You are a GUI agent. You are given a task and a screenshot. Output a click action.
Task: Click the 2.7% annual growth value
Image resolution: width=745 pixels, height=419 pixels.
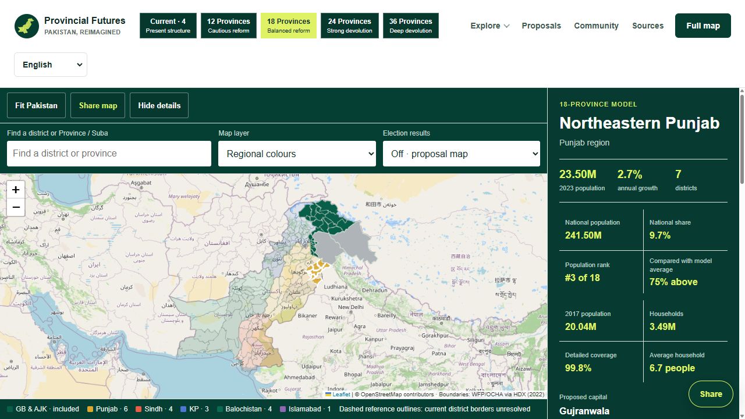tap(630, 174)
